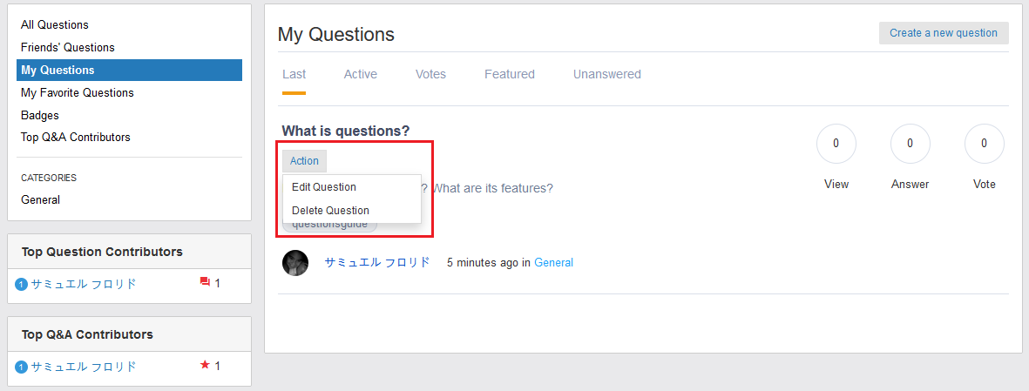Open the Action dropdown button
1029x391 pixels.
[304, 161]
